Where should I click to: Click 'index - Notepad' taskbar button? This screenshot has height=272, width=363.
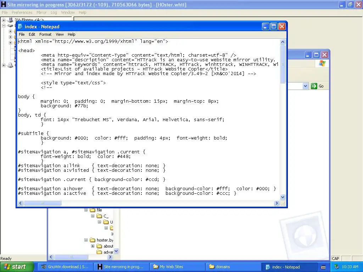click(x=289, y=267)
